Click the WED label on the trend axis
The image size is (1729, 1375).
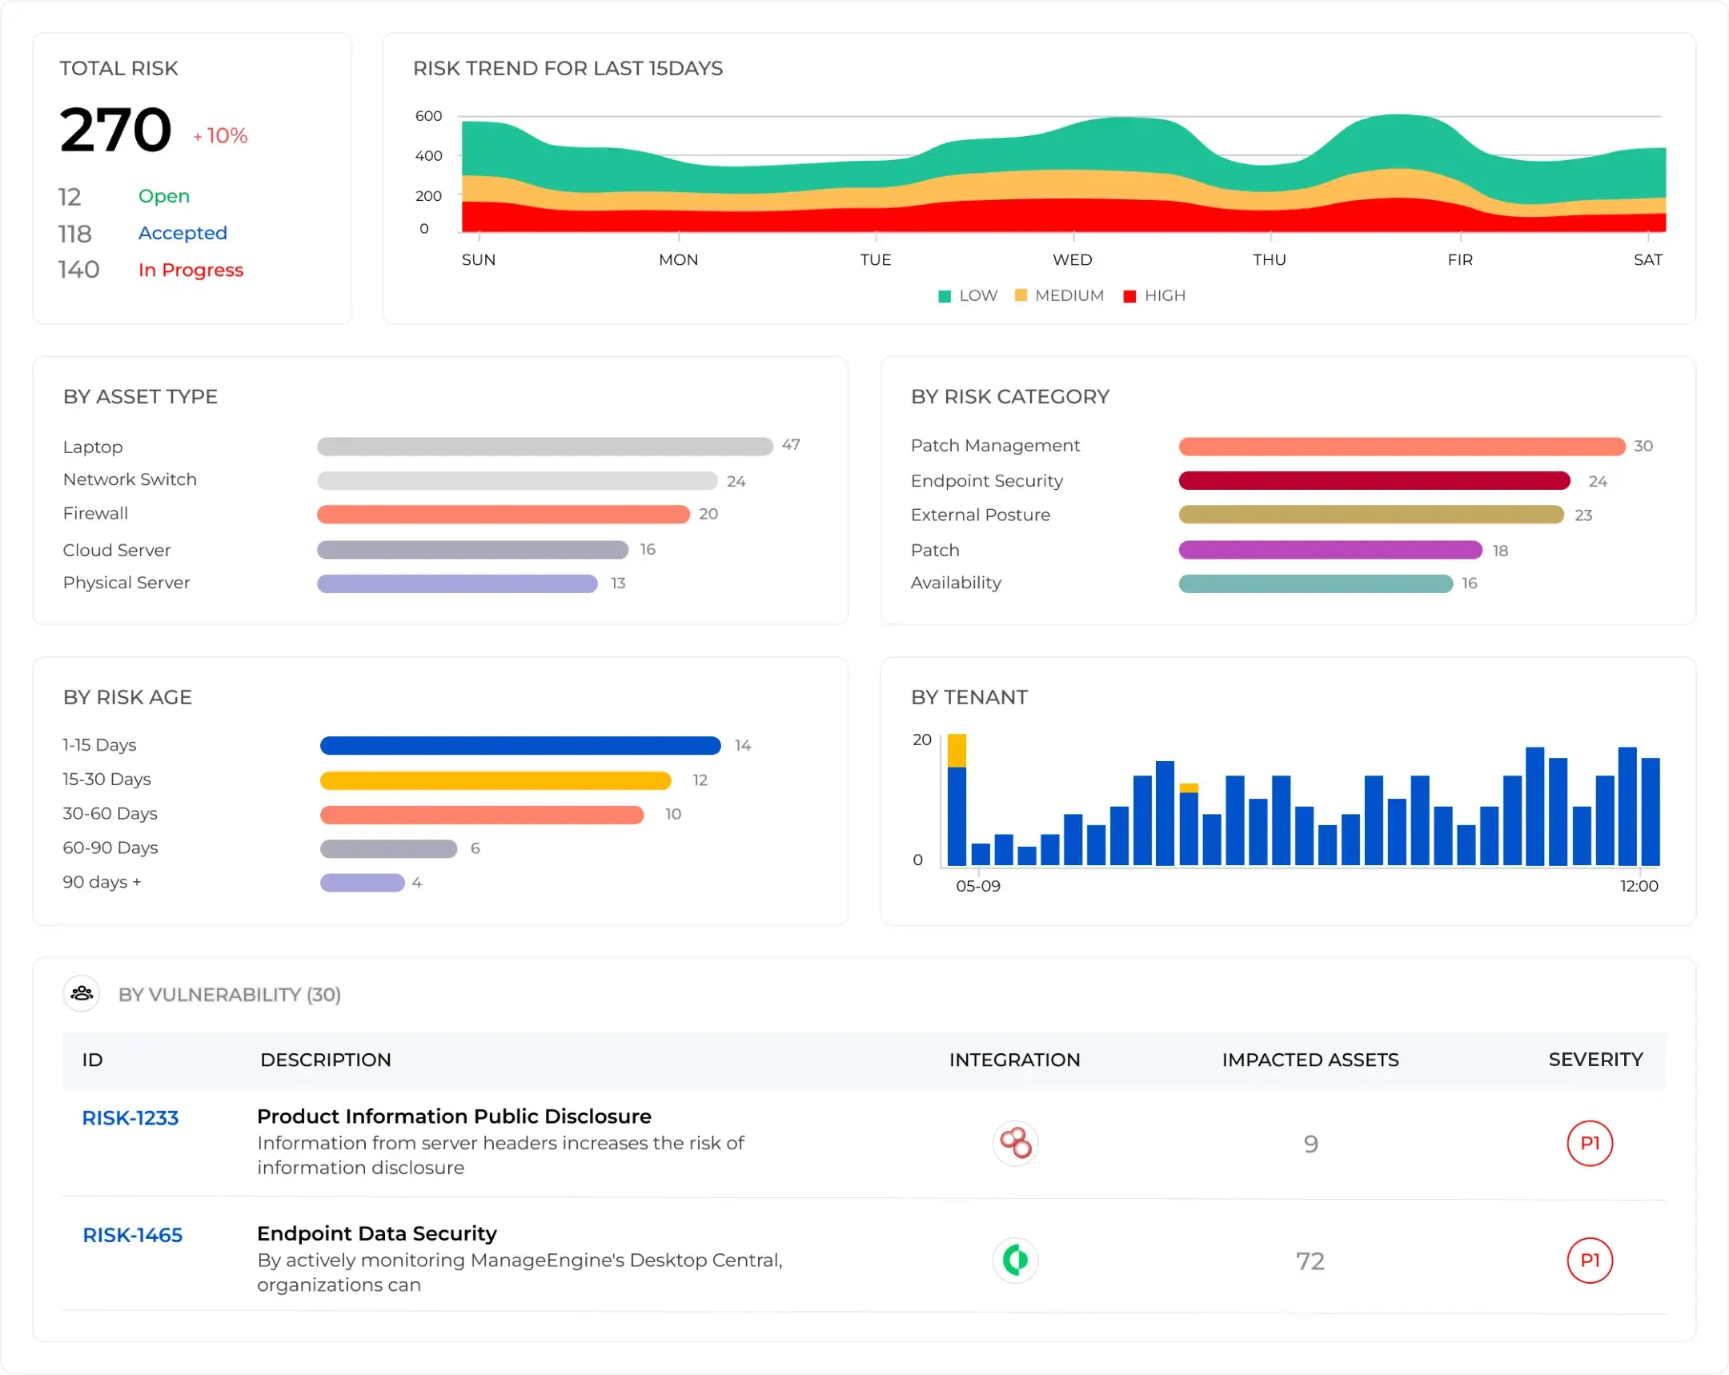(x=1072, y=260)
